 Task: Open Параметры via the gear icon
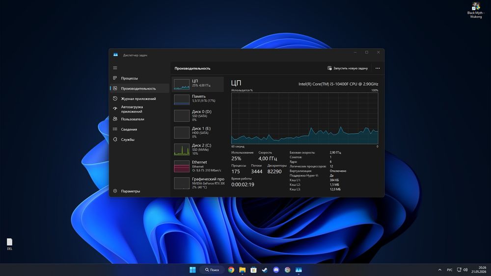click(x=115, y=191)
